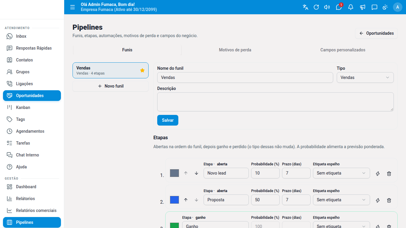Click the Salvar button
The width and height of the screenshot is (406, 228).
click(x=168, y=120)
